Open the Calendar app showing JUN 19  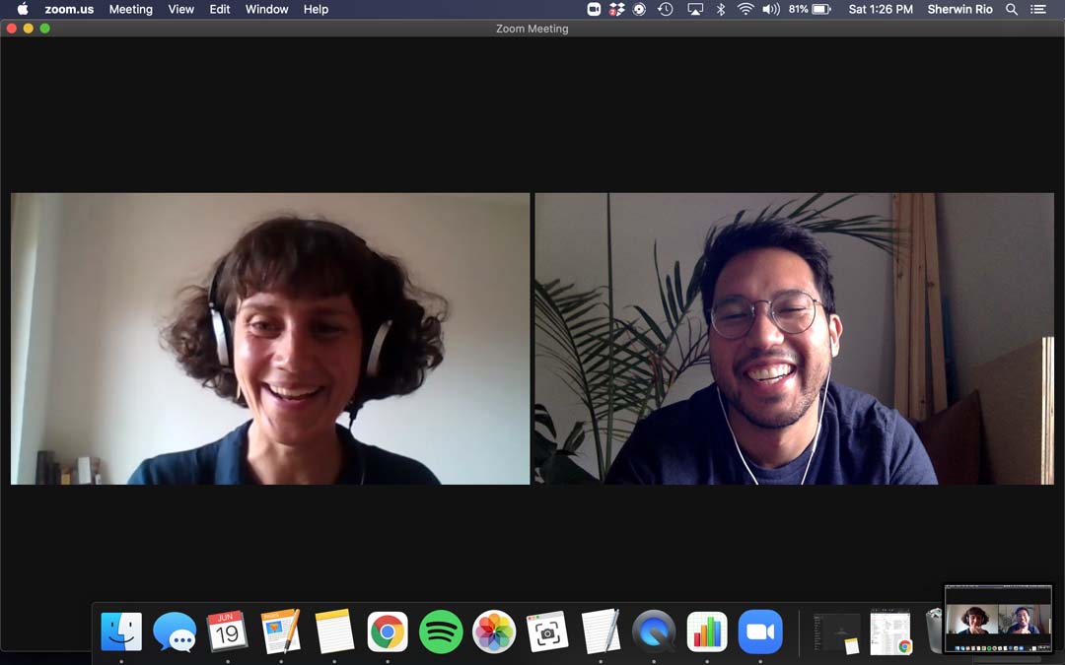[x=227, y=632]
